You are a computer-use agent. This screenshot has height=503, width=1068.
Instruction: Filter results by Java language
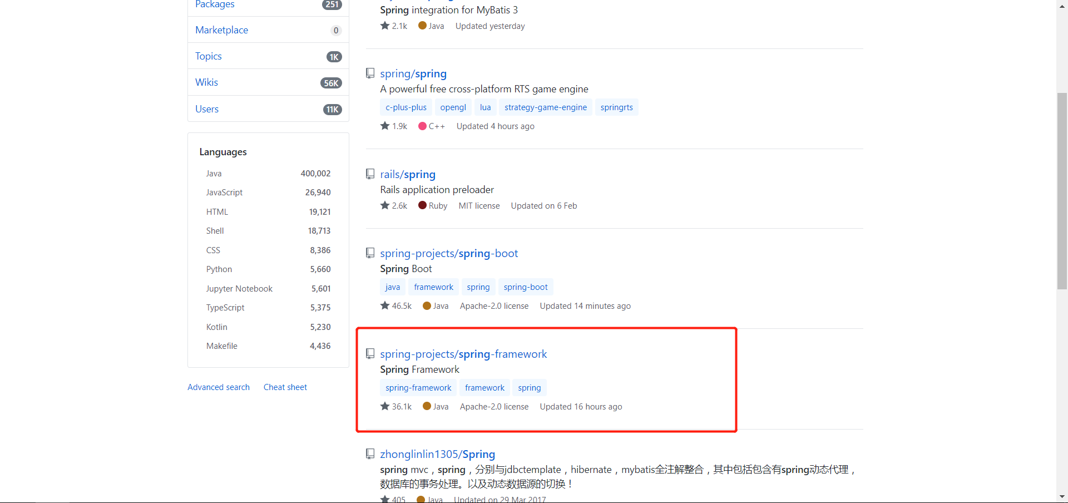(x=268, y=174)
